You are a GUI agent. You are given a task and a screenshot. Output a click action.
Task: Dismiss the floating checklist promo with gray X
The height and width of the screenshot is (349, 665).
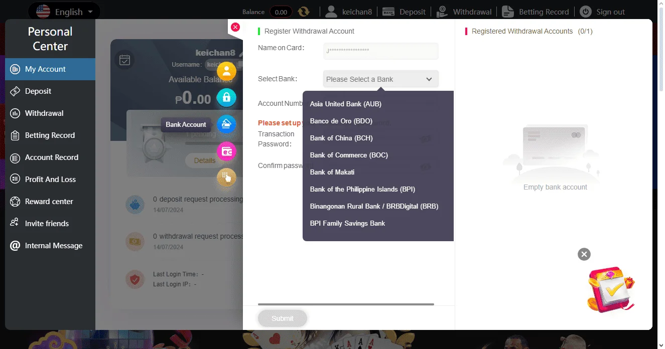[584, 254]
